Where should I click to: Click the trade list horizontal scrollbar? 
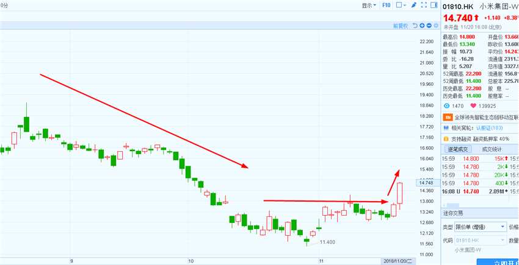coord(453,205)
